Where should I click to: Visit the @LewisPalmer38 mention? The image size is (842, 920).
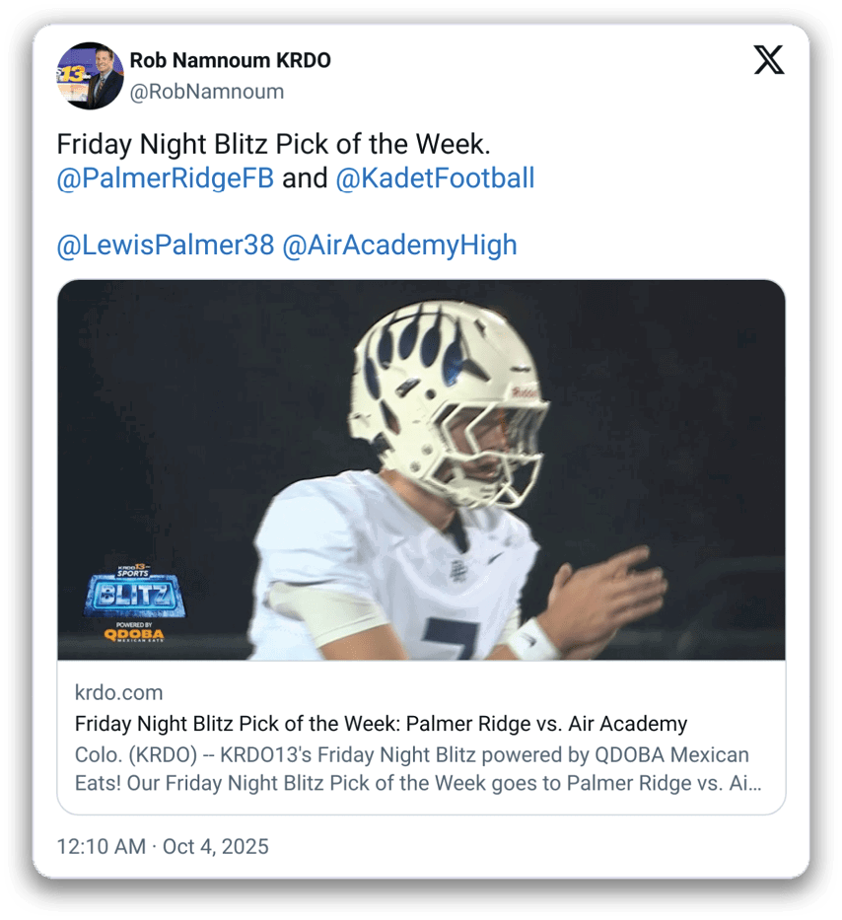pos(165,246)
